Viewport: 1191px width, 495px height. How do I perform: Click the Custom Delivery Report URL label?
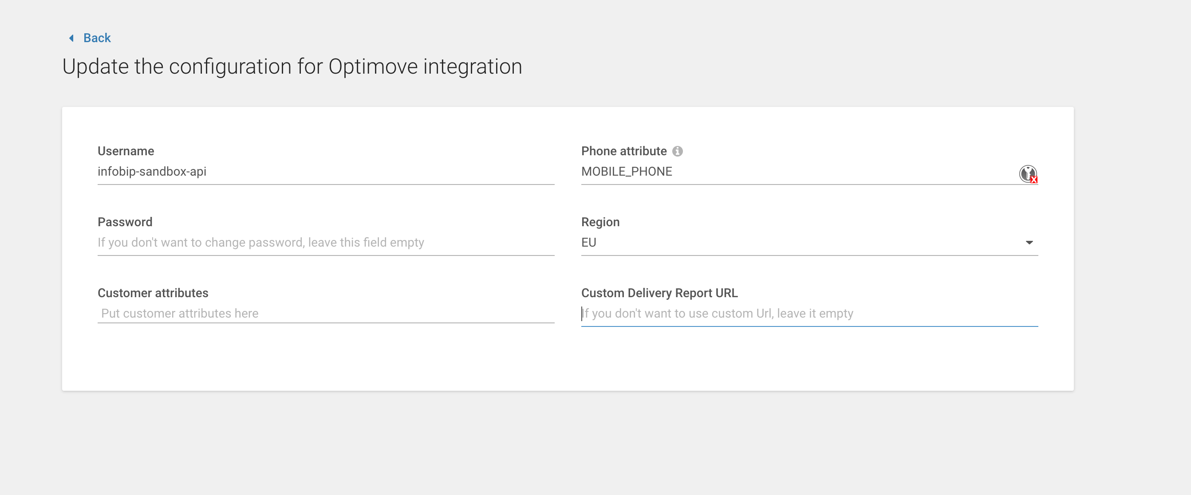(659, 293)
